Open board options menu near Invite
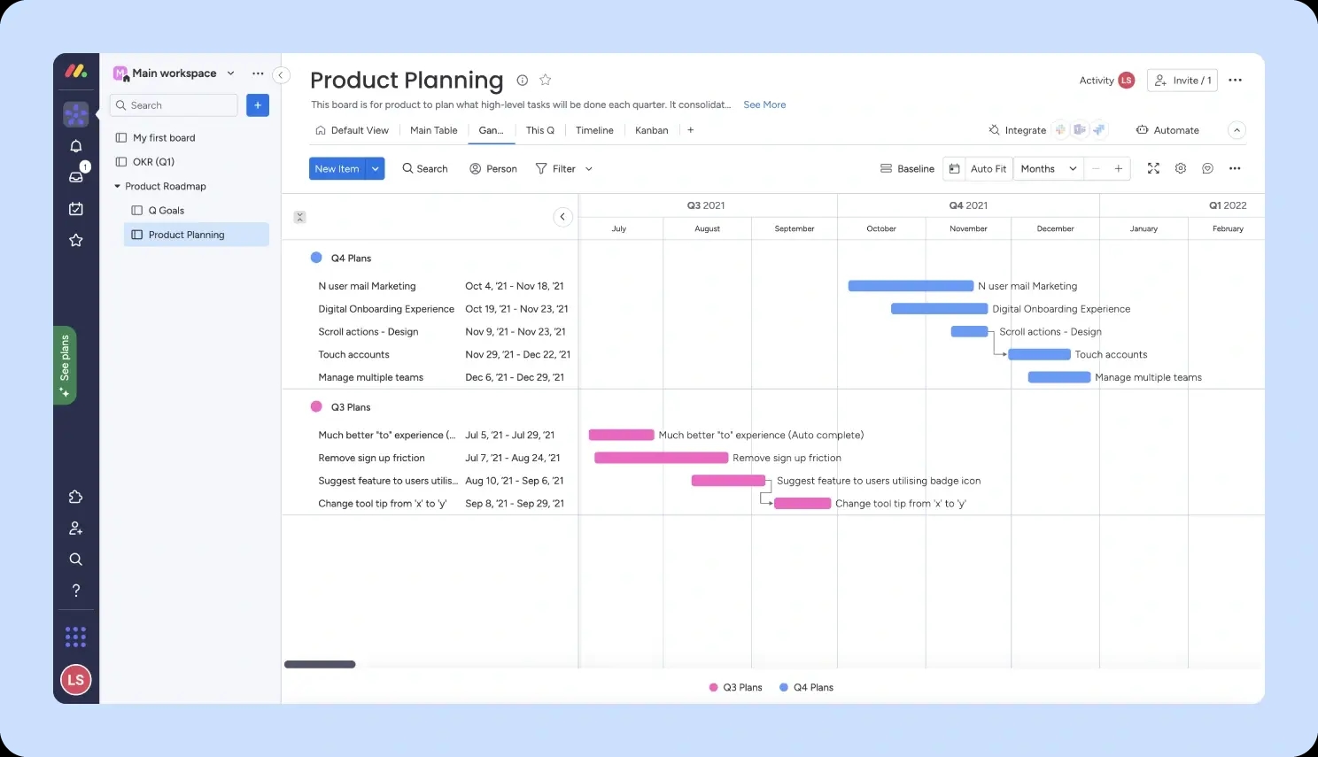Screen dimensions: 1318x757 [1236, 81]
